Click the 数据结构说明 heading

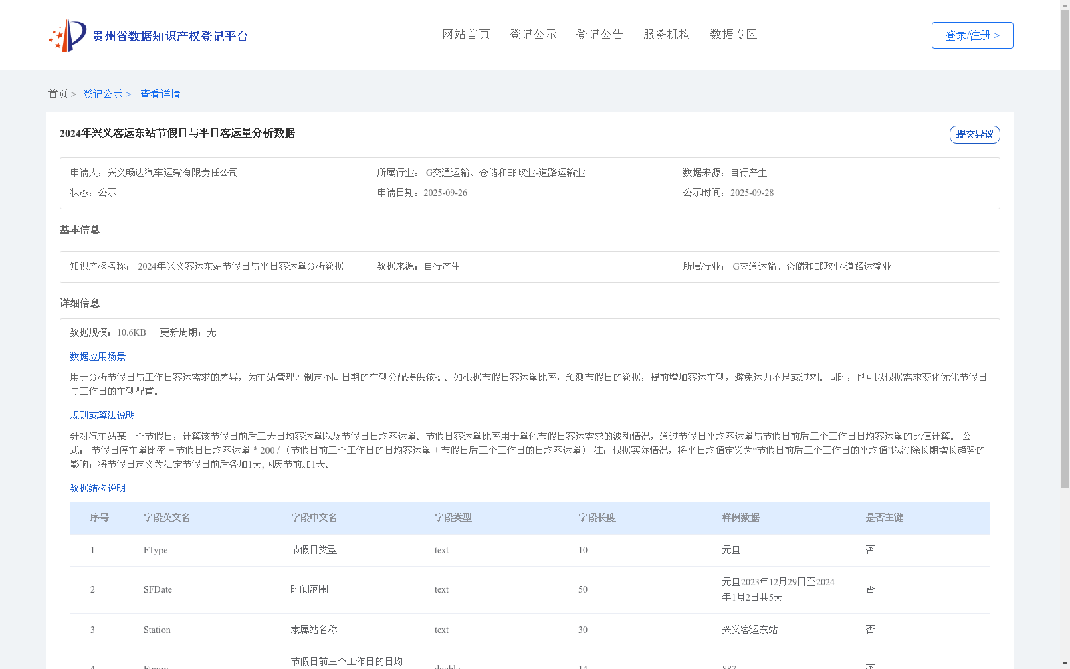coord(98,488)
